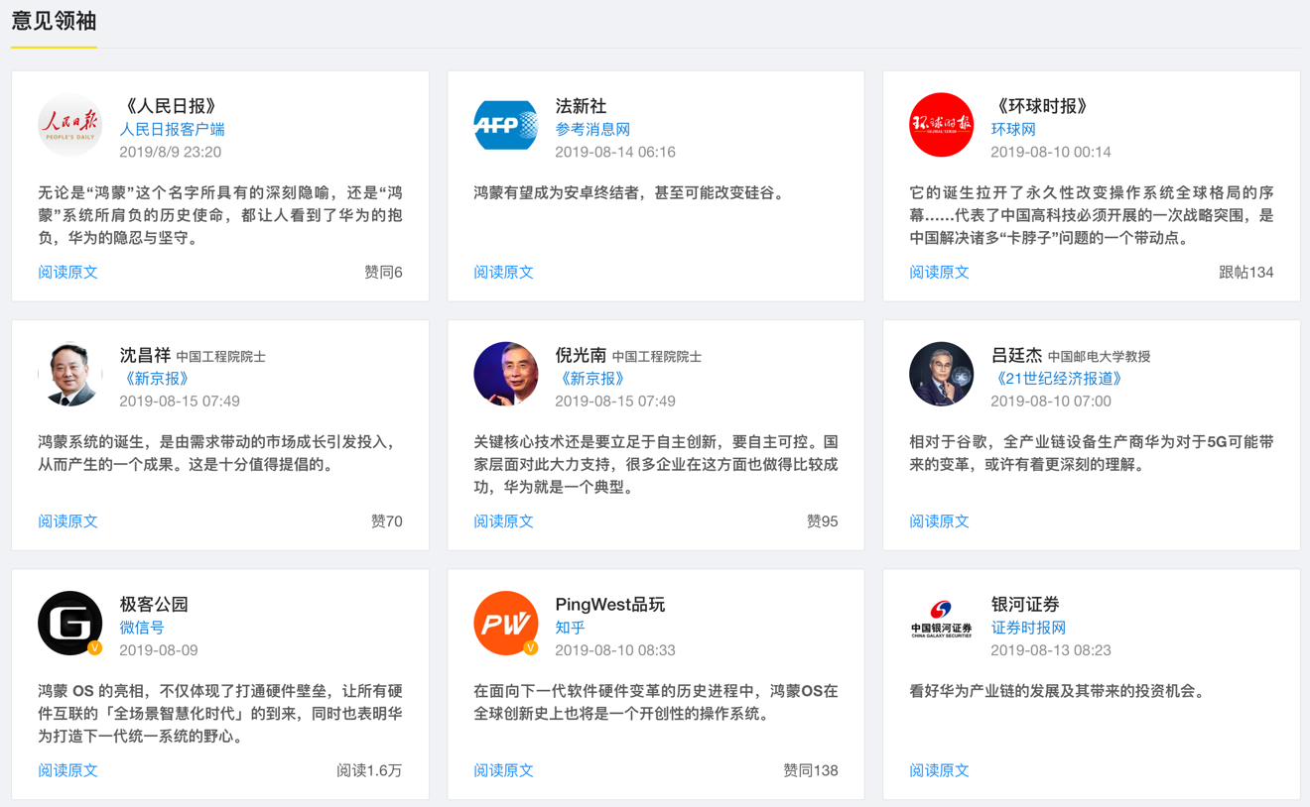This screenshot has height=807, width=1310.
Task: Click 阅读原文 in the 《人民日报》 card
Action: pyautogui.click(x=67, y=272)
